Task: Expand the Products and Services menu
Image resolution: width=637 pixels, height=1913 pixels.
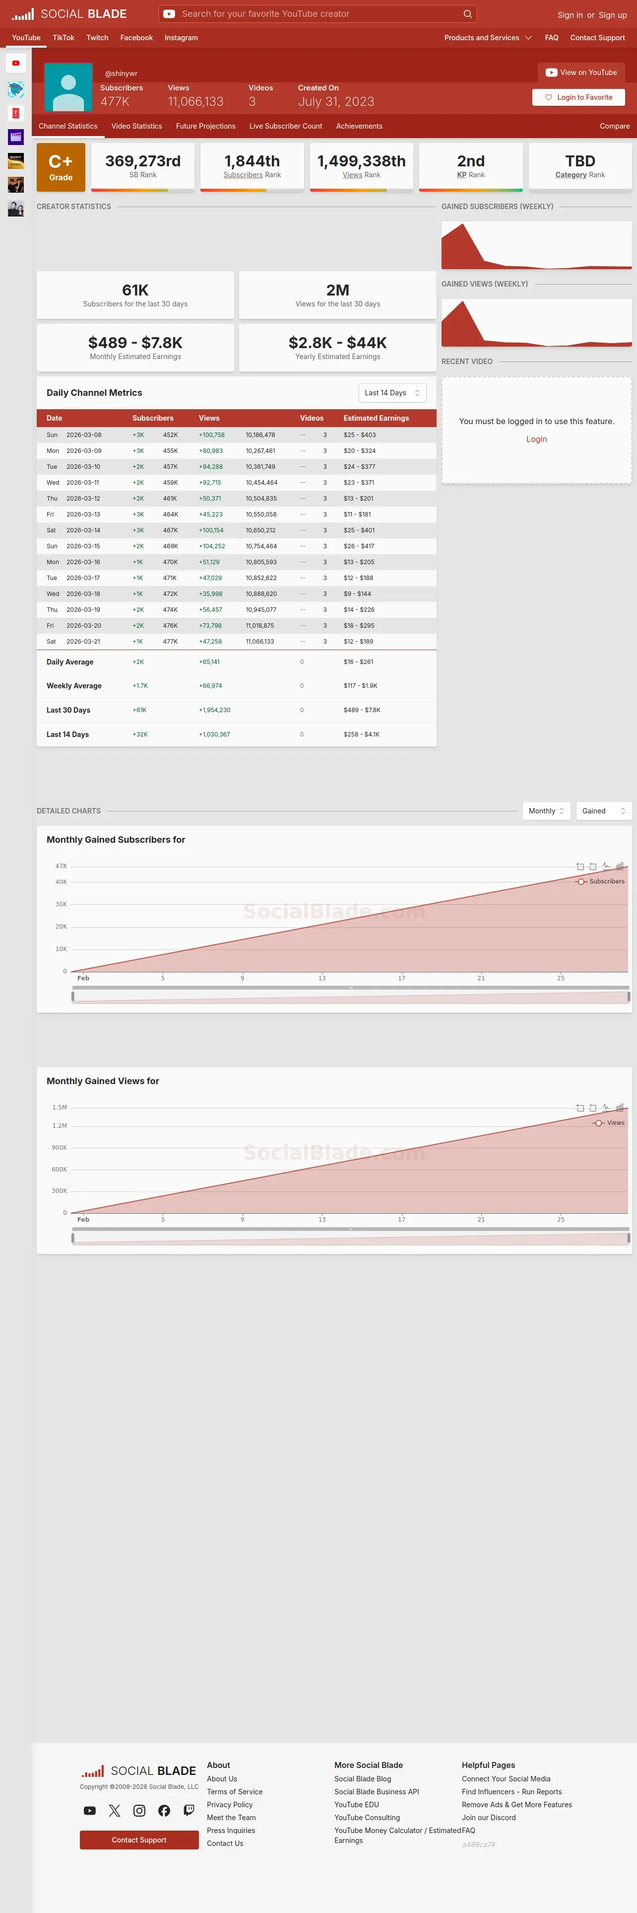Action: click(488, 38)
